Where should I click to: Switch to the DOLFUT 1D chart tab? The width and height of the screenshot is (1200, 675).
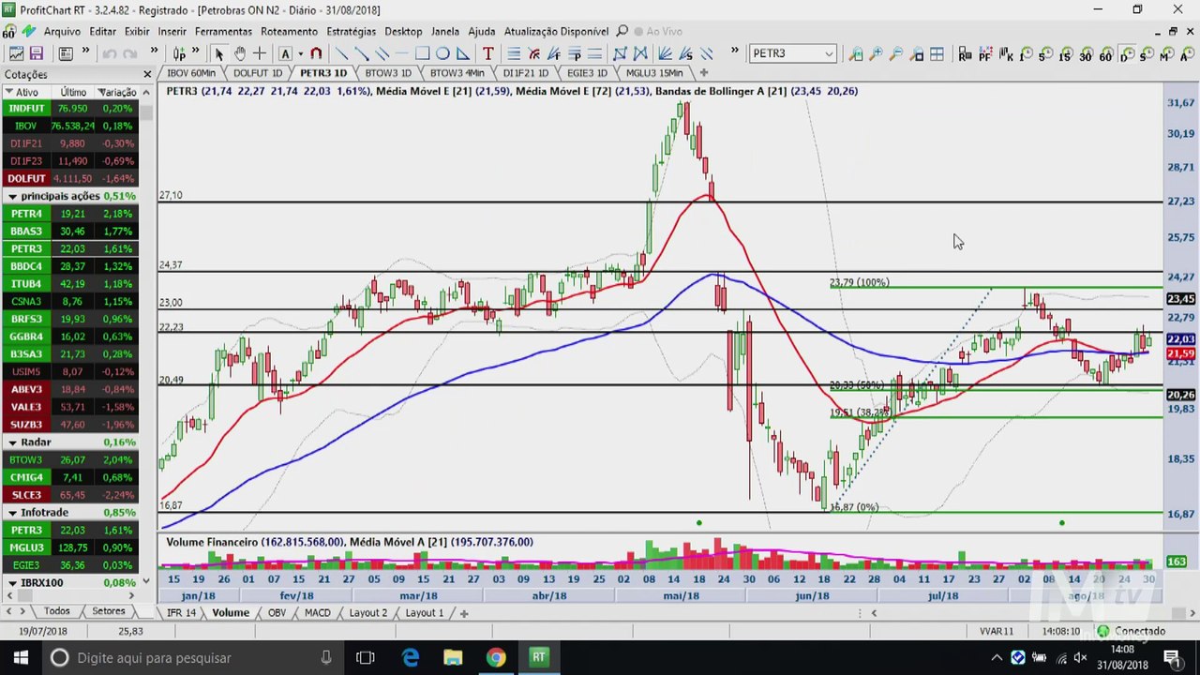tap(257, 72)
